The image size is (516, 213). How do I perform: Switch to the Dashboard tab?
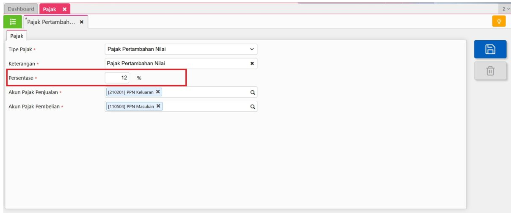click(x=21, y=9)
